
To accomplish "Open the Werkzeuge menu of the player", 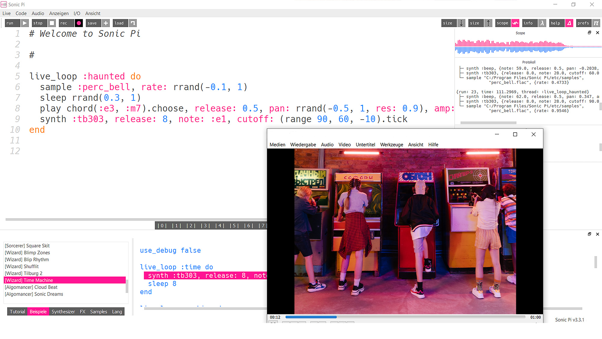I will [x=391, y=145].
